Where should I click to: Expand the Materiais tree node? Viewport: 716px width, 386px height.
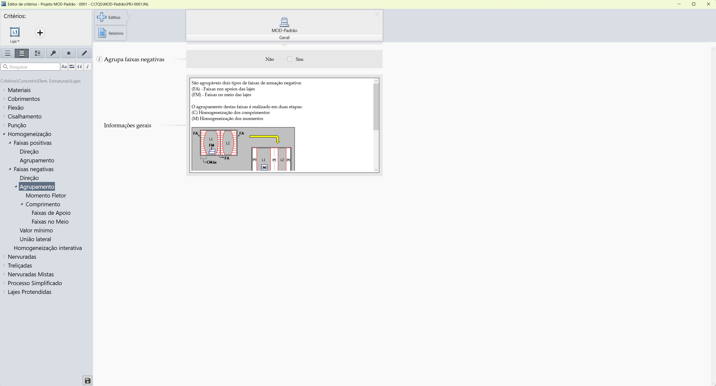coord(4,90)
